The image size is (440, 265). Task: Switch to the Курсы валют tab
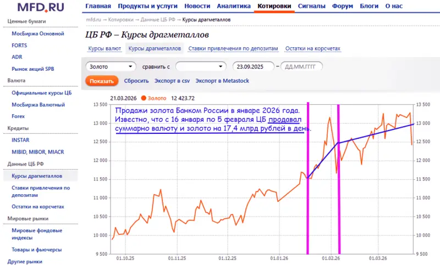[105, 48]
